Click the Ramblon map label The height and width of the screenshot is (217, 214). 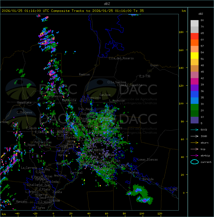[84, 74]
